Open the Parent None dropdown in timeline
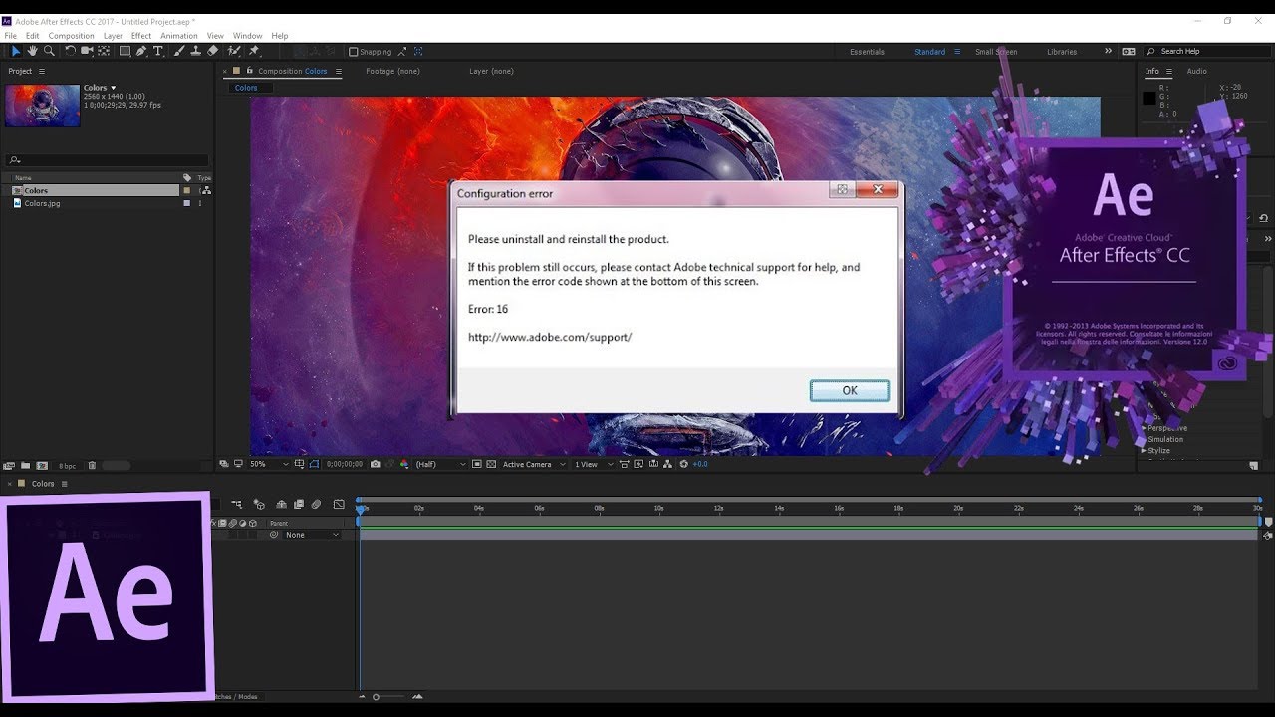 (312, 535)
